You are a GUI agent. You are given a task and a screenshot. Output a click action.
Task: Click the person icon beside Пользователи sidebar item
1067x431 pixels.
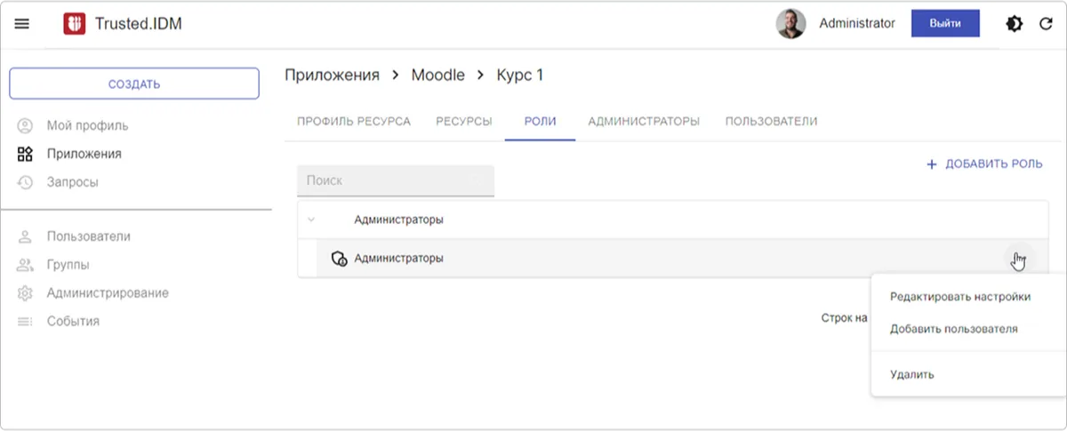point(25,236)
